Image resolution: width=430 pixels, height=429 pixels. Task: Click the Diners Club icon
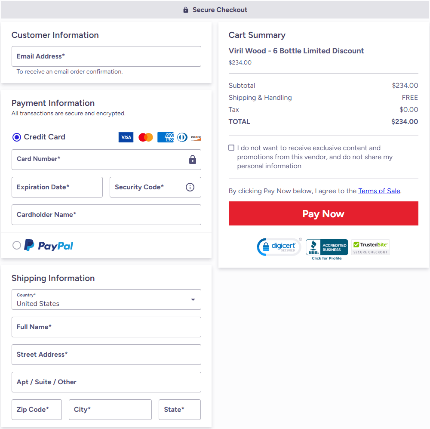pos(182,137)
